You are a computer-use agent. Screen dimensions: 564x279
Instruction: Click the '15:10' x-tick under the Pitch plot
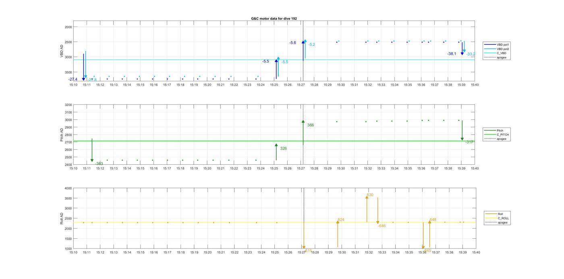[x=73, y=169]
